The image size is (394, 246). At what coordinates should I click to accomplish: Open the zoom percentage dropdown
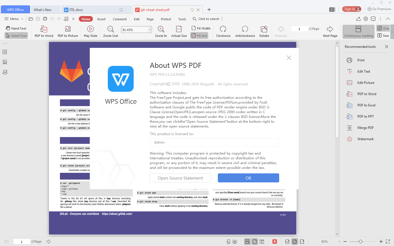tap(149, 29)
